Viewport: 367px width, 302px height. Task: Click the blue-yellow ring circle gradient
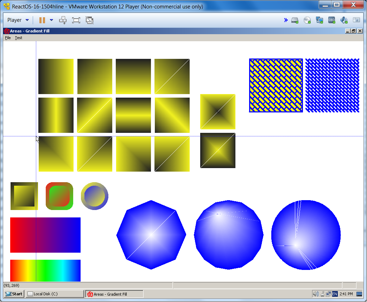click(x=95, y=196)
